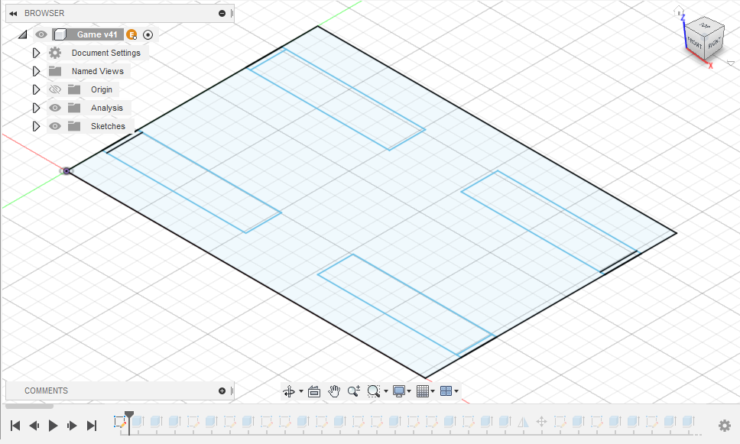Activate the Zoom tool
The width and height of the screenshot is (740, 444).
353,391
